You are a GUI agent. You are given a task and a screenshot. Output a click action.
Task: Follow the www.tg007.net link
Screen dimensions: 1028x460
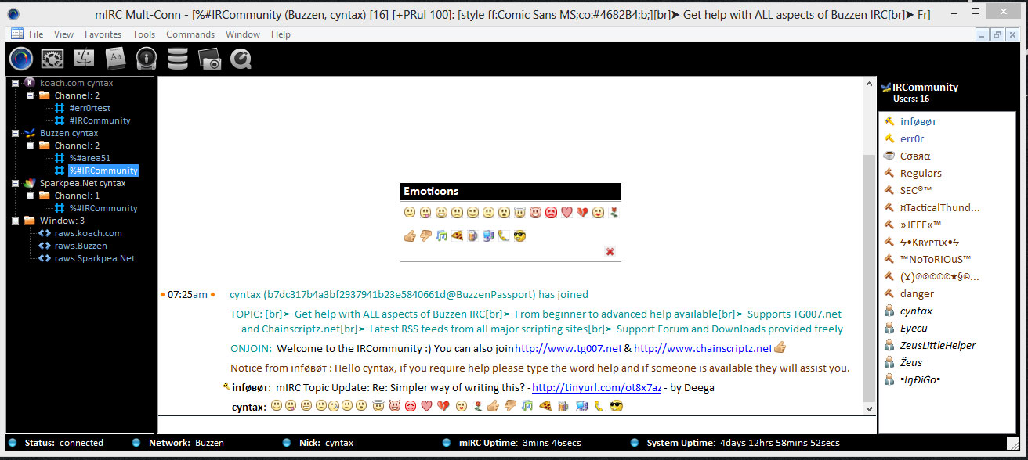pyautogui.click(x=568, y=349)
